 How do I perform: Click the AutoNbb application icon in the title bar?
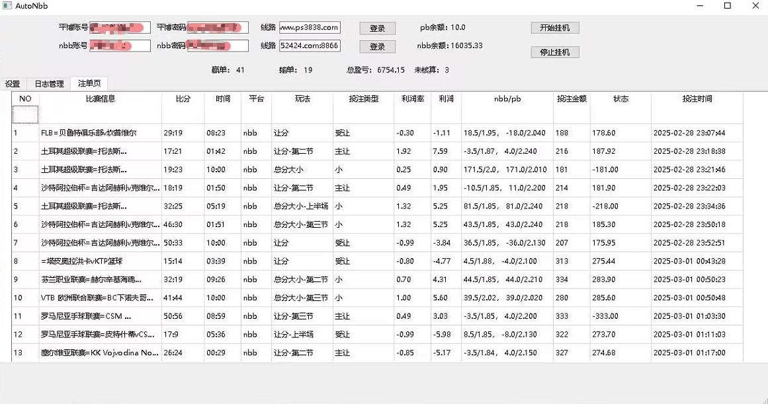click(x=9, y=5)
